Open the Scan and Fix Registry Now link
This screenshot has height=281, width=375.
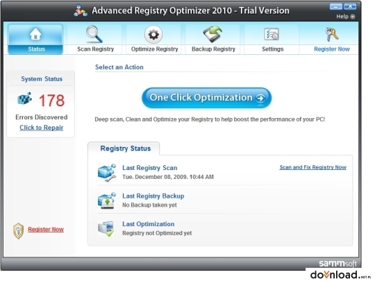[312, 167]
